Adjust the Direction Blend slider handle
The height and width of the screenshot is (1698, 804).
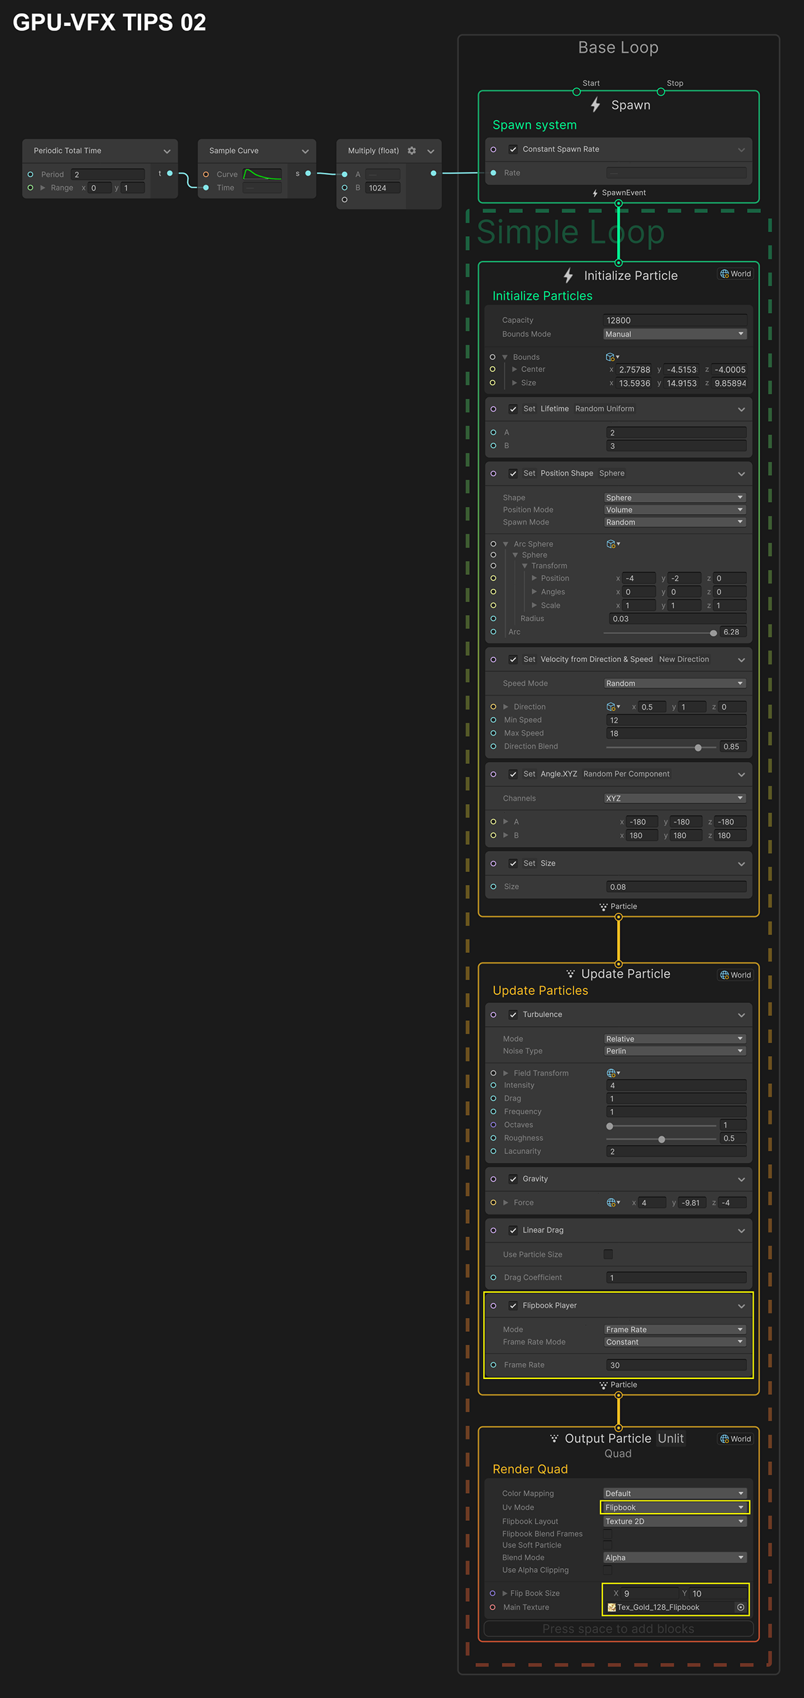698,748
